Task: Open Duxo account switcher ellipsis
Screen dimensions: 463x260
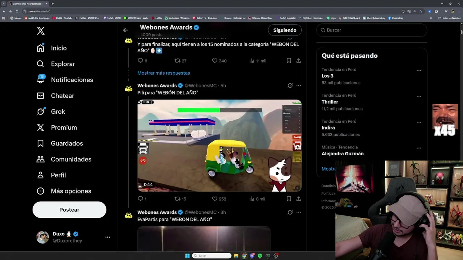Action: pyautogui.click(x=107, y=237)
